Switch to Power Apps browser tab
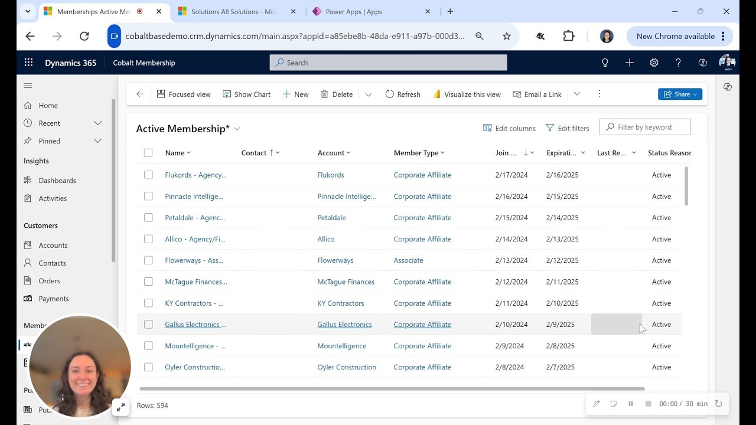The width and height of the screenshot is (756, 425). pyautogui.click(x=373, y=11)
